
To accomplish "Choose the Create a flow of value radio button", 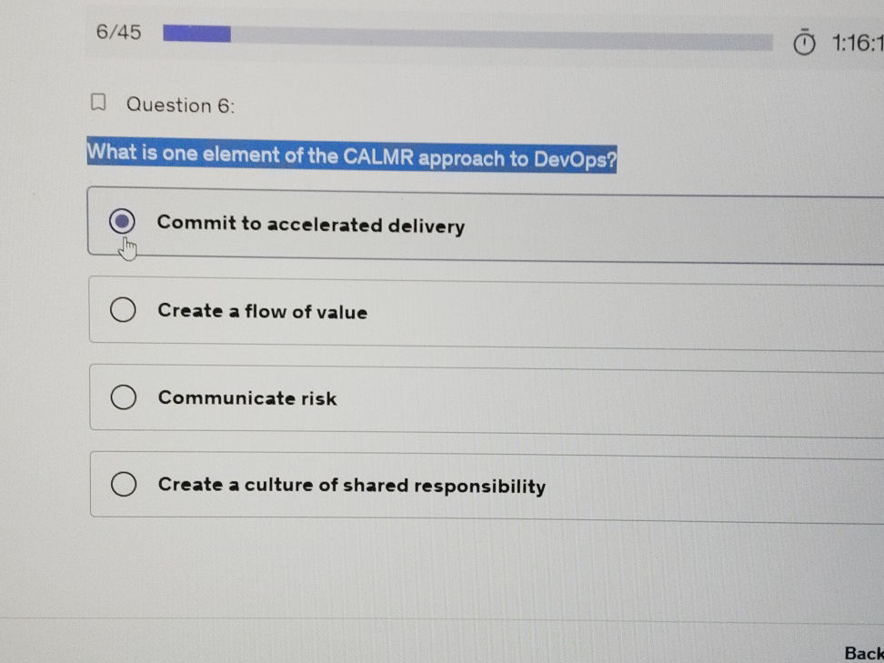I will click(x=123, y=310).
